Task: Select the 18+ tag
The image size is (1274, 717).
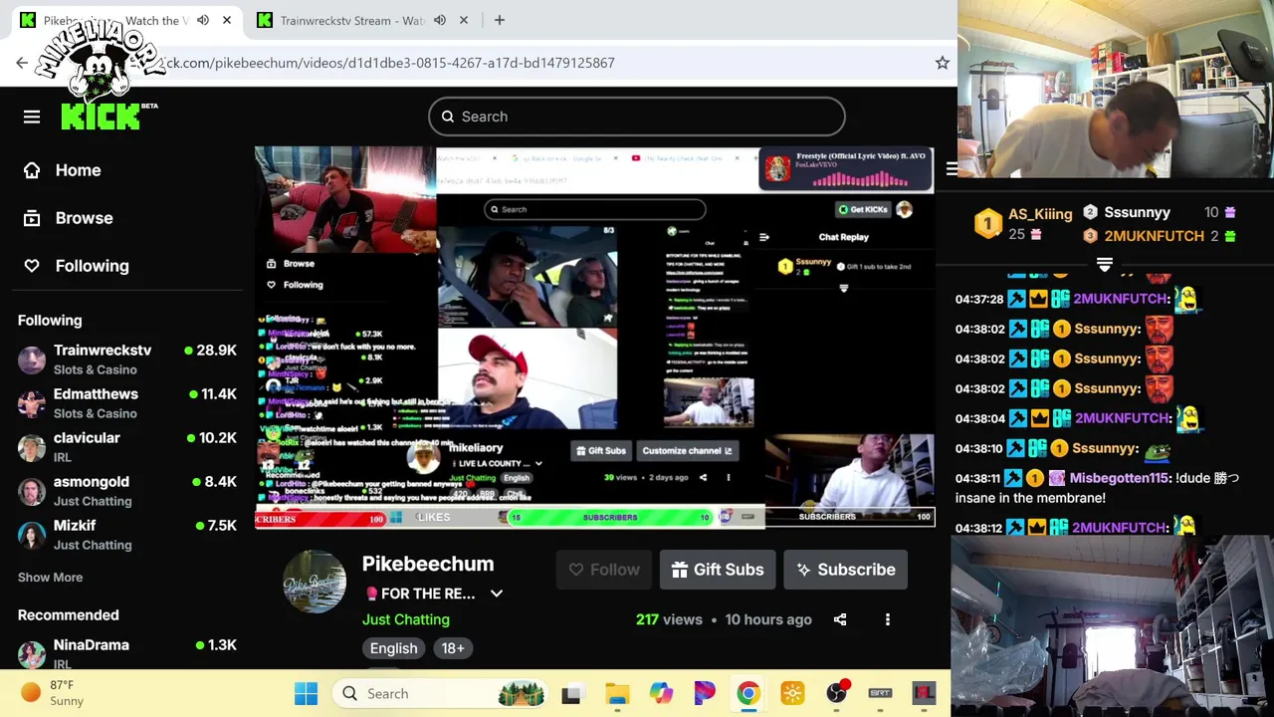Action: pyautogui.click(x=453, y=648)
